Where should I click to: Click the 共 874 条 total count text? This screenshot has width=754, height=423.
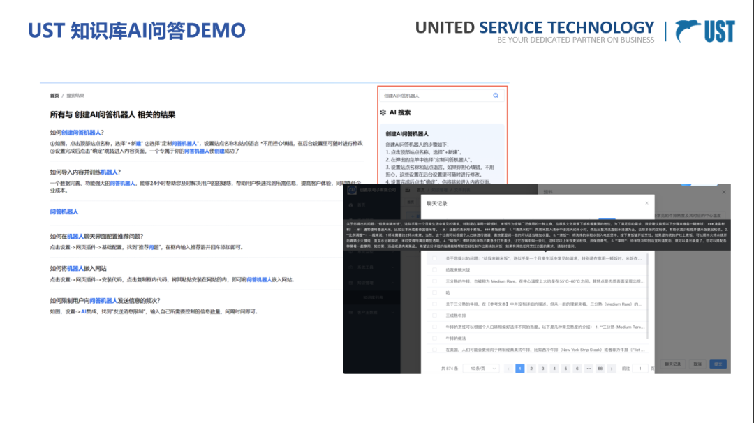point(450,369)
